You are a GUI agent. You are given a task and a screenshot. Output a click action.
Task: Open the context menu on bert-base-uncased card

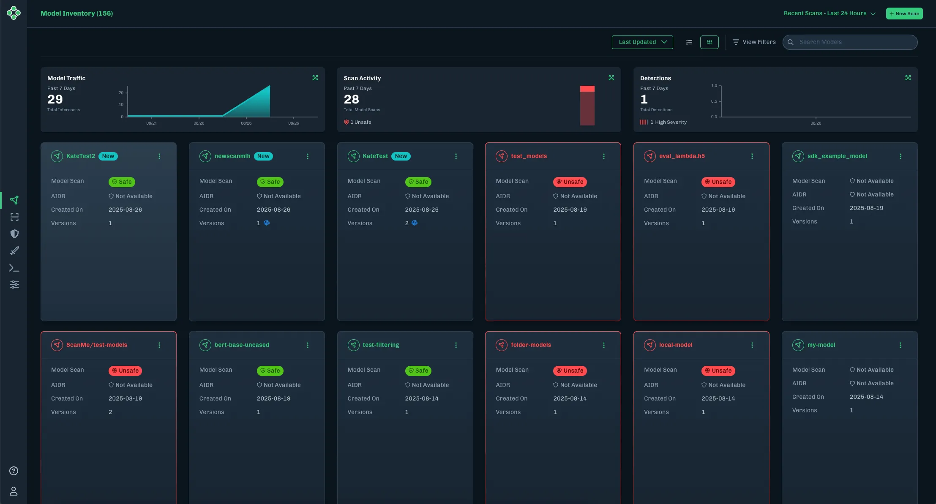(308, 345)
